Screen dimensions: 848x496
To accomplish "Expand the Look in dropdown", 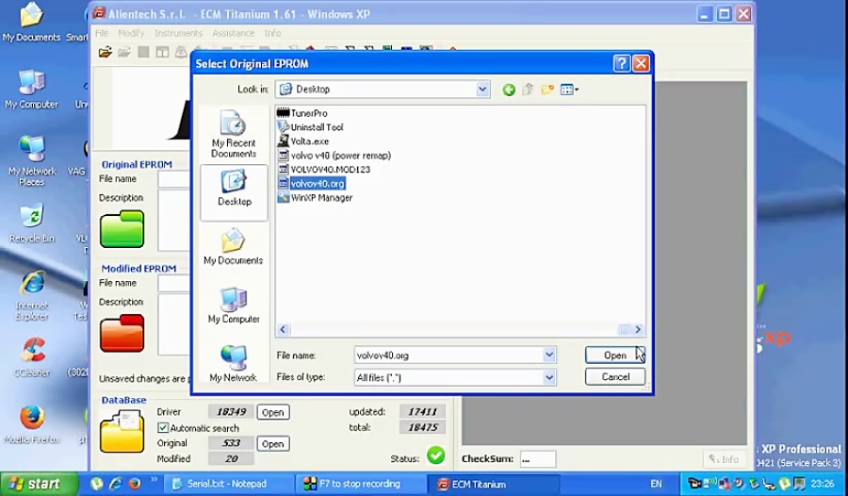I will click(482, 90).
